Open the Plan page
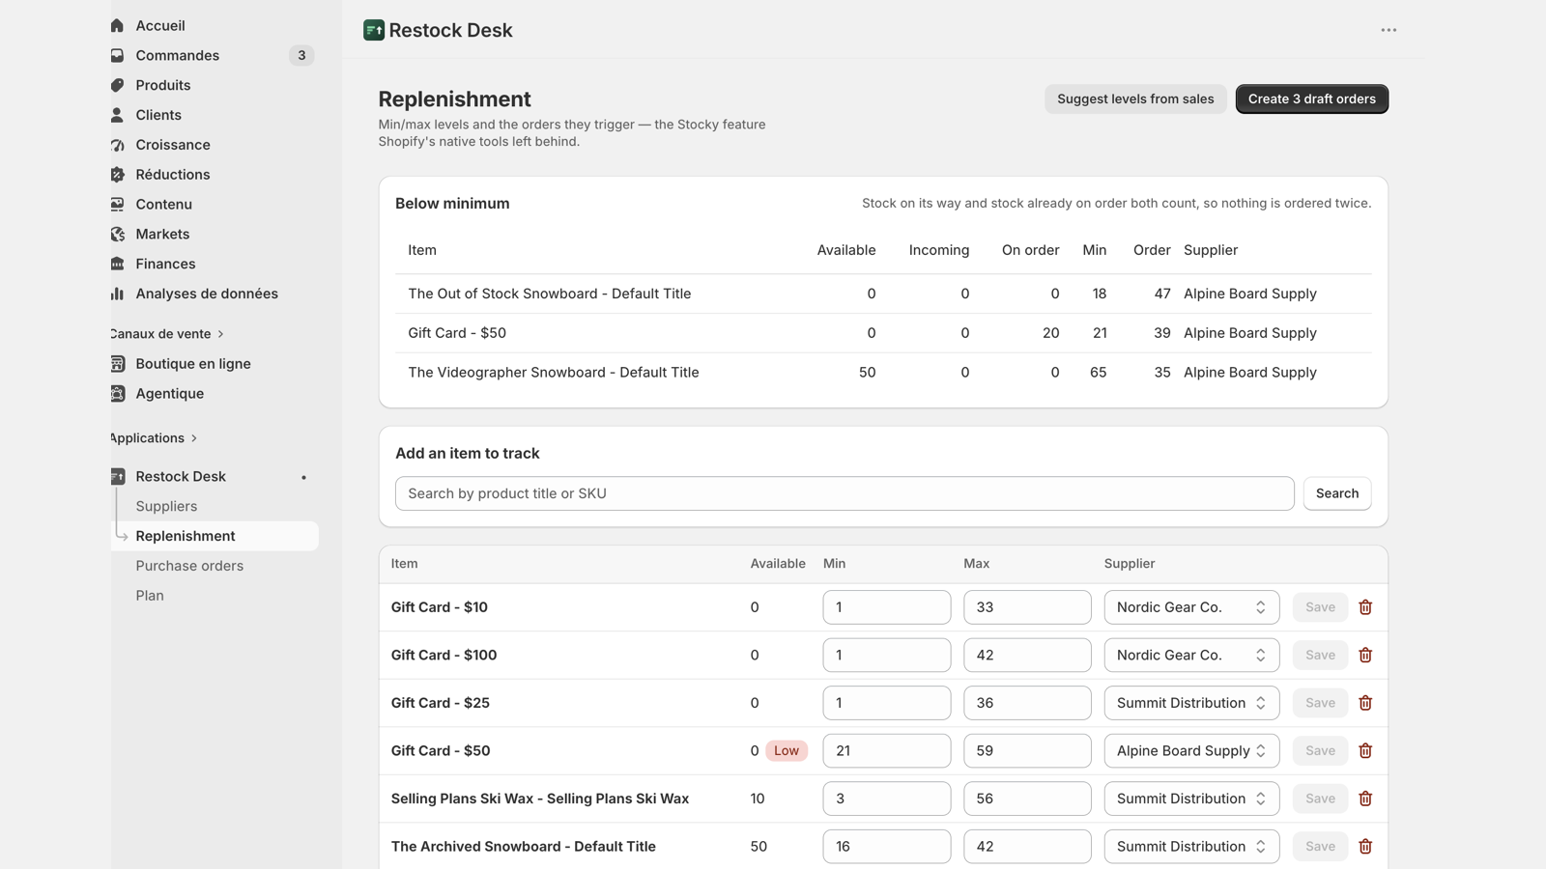The image size is (1546, 869). 150,596
